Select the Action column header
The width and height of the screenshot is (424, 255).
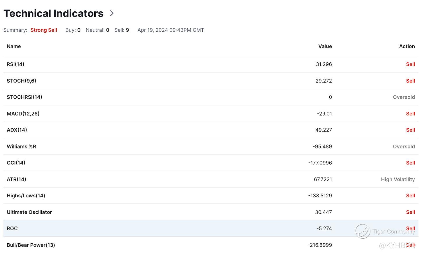tap(407, 46)
